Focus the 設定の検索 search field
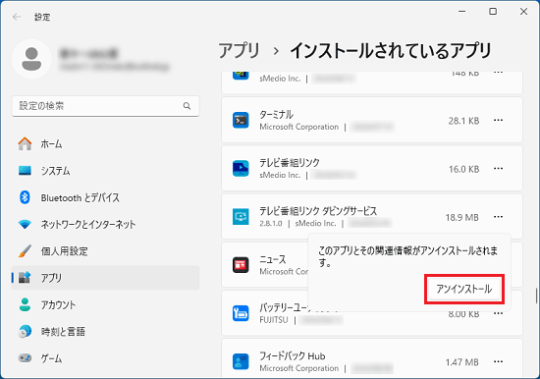 tap(105, 106)
